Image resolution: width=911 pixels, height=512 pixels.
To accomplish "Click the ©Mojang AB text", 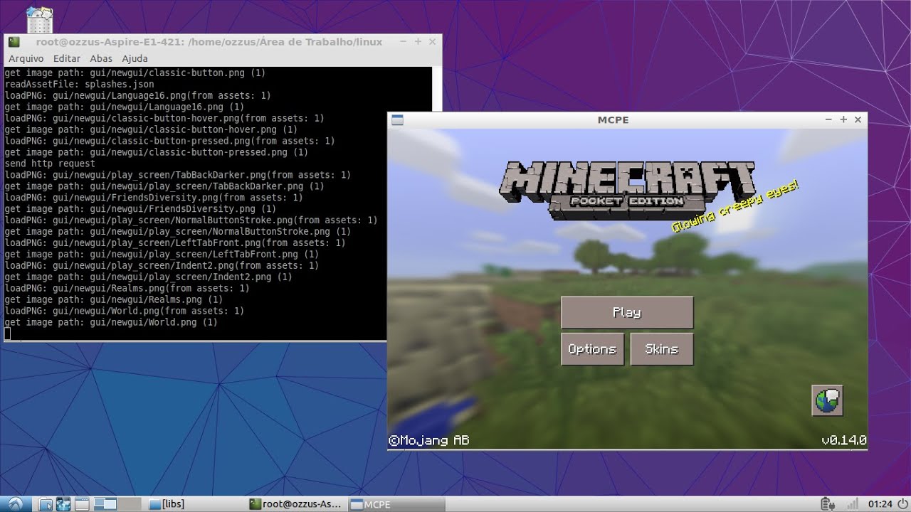I will (428, 441).
